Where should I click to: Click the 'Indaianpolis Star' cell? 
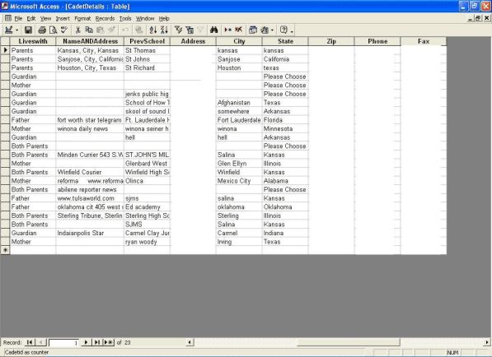(x=90, y=233)
